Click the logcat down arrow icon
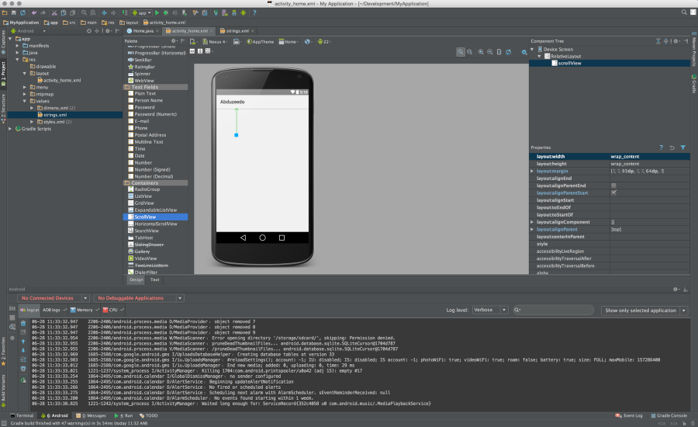The width and height of the screenshot is (698, 427). coord(23,350)
